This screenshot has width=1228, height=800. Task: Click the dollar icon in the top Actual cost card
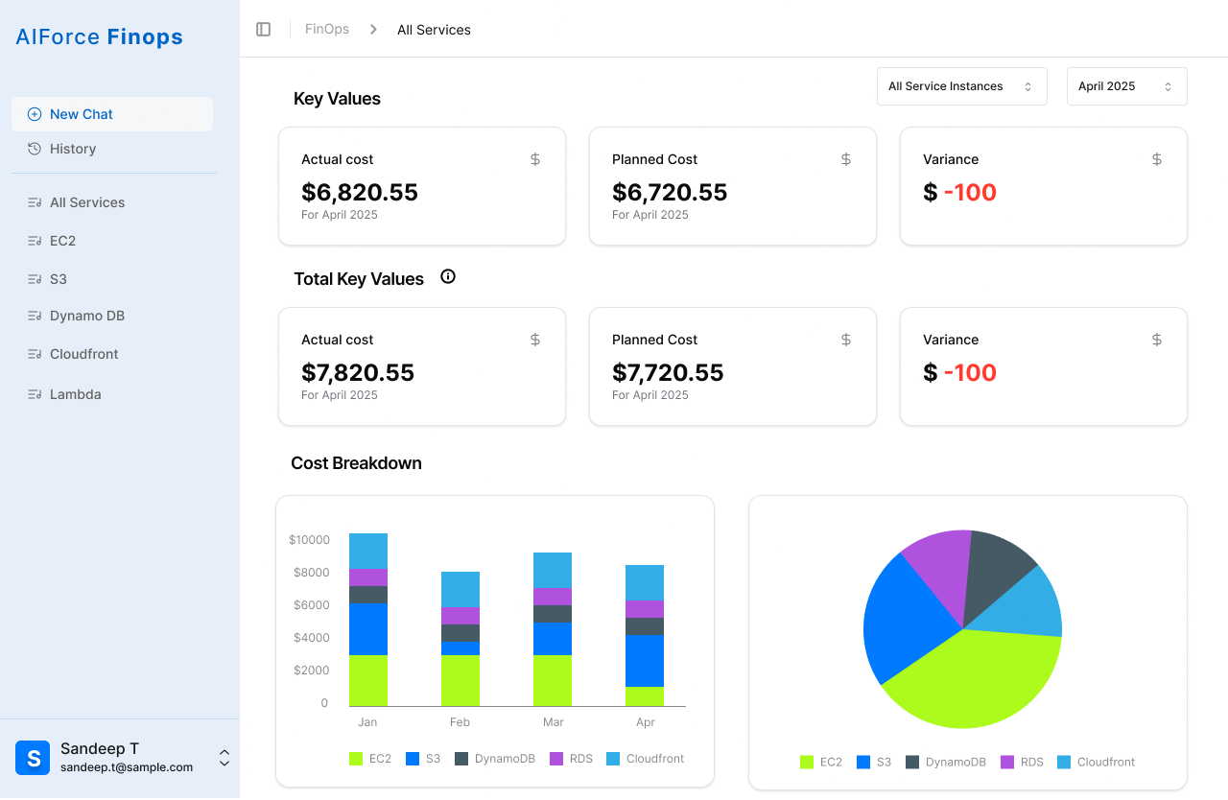point(535,159)
